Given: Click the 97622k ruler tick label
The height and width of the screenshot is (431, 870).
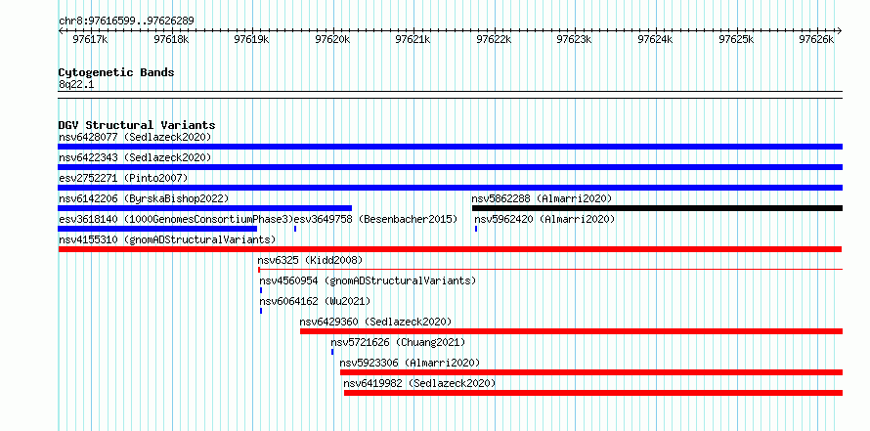Looking at the screenshot, I should (494, 39).
